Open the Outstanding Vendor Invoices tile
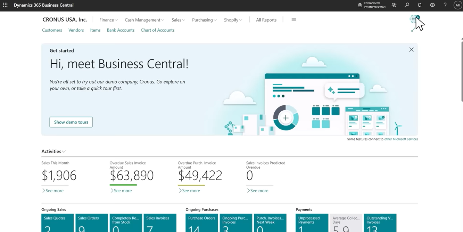The width and height of the screenshot is (463, 232). coord(380,223)
